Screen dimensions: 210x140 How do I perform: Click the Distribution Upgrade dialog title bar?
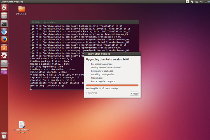coord(112,54)
